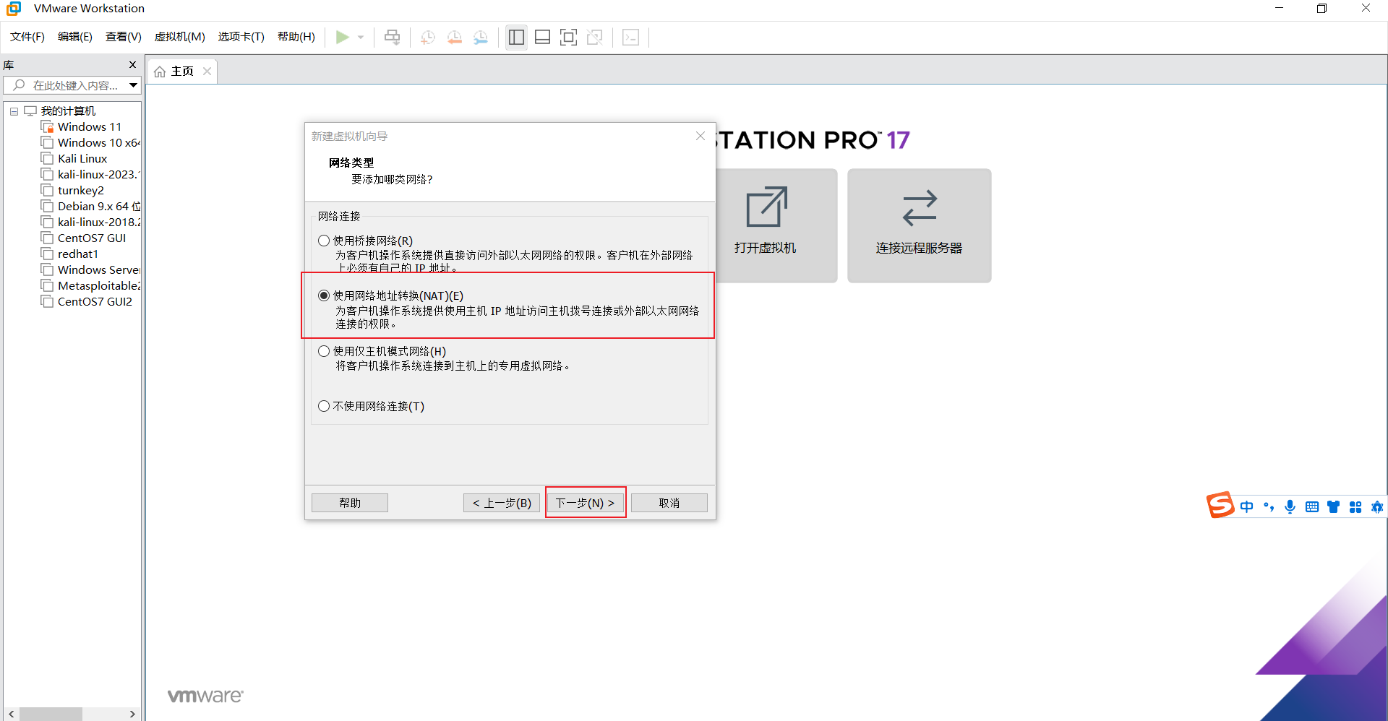Open the 编辑(E) menu
Viewport: 1388px width, 721px height.
(x=75, y=37)
